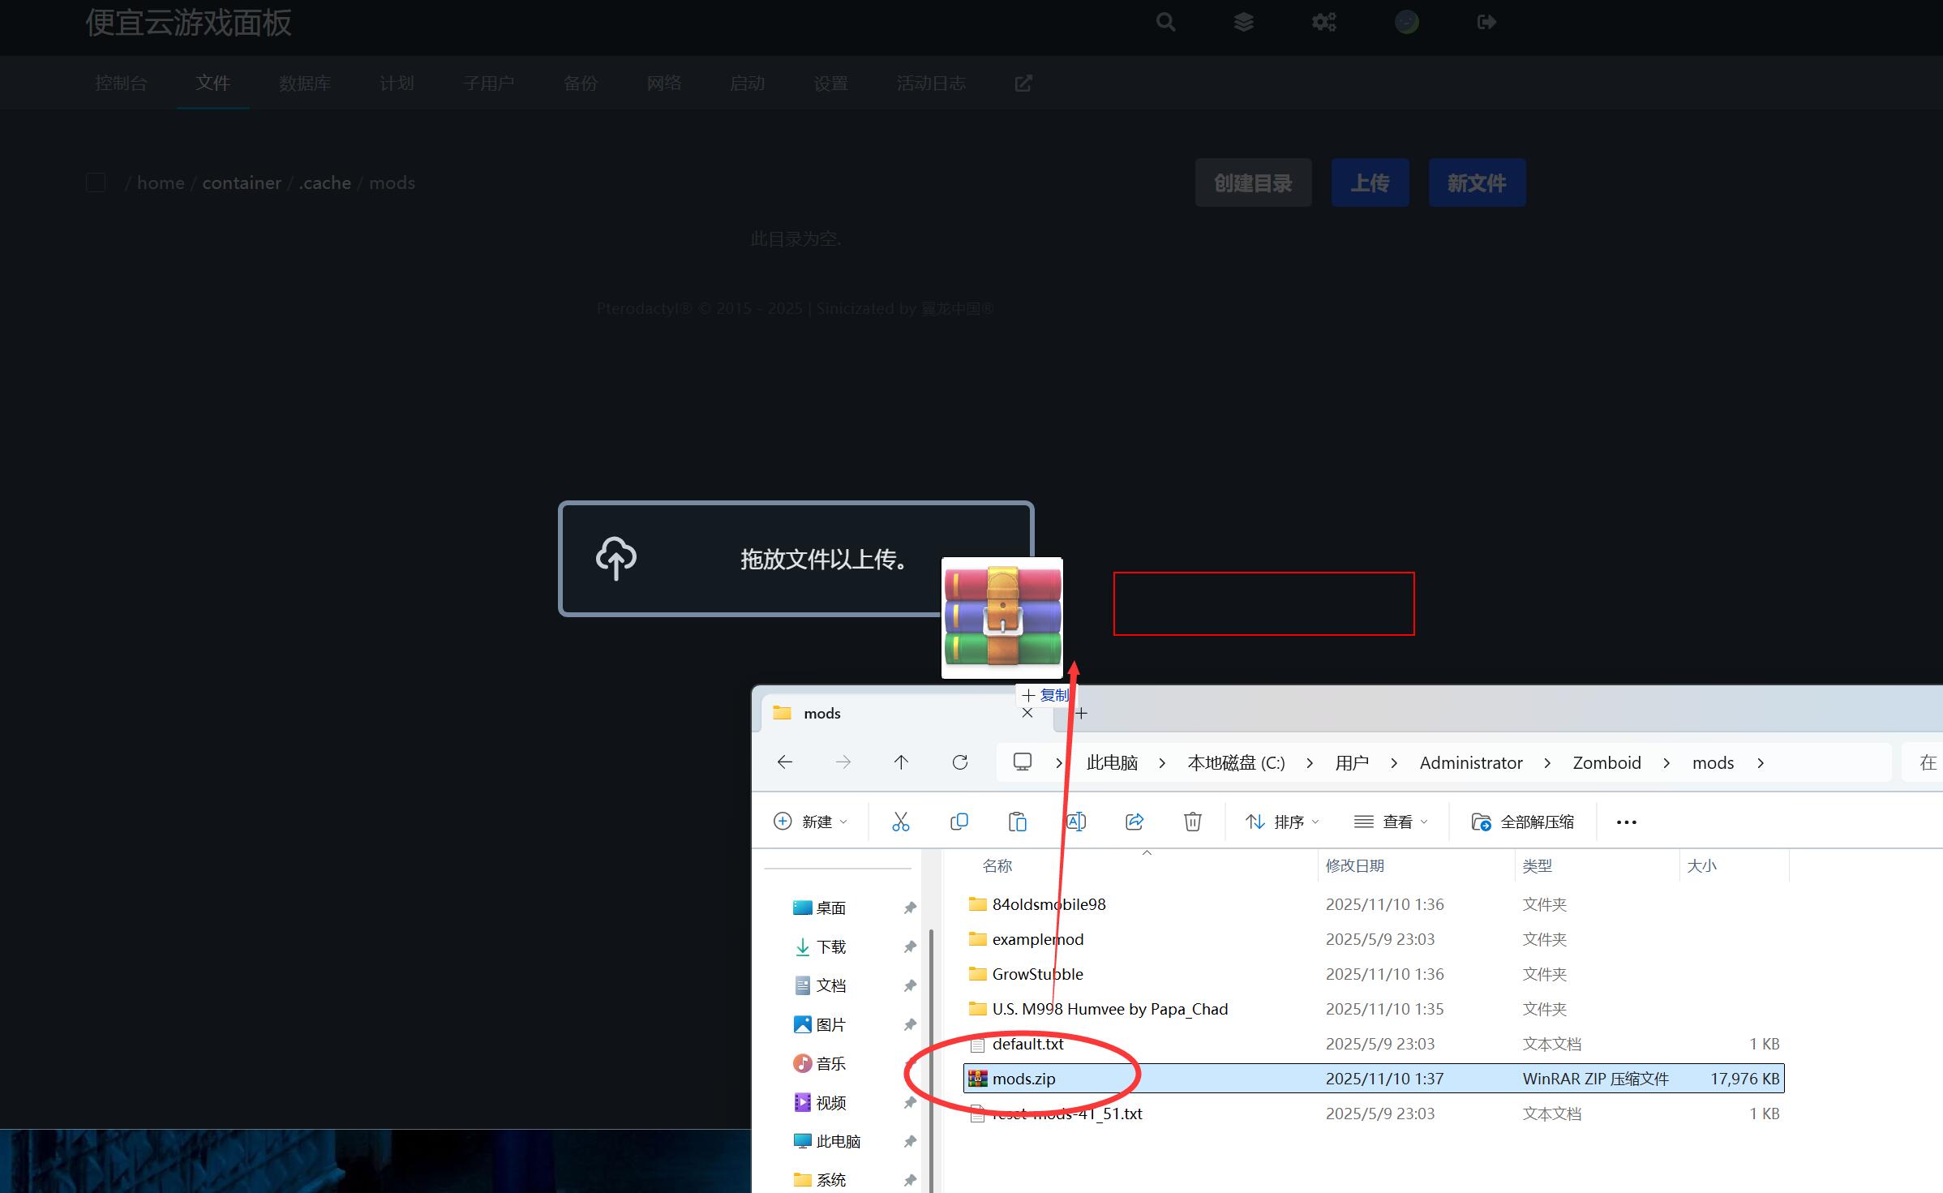Open admin settings via the gears icon
The height and width of the screenshot is (1193, 1943).
pyautogui.click(x=1323, y=22)
